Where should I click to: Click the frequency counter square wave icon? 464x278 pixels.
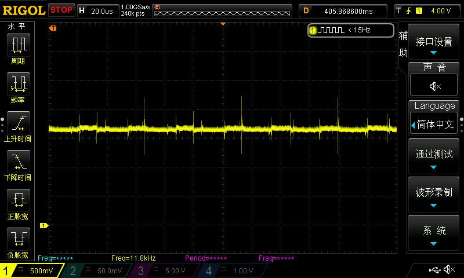point(331,30)
